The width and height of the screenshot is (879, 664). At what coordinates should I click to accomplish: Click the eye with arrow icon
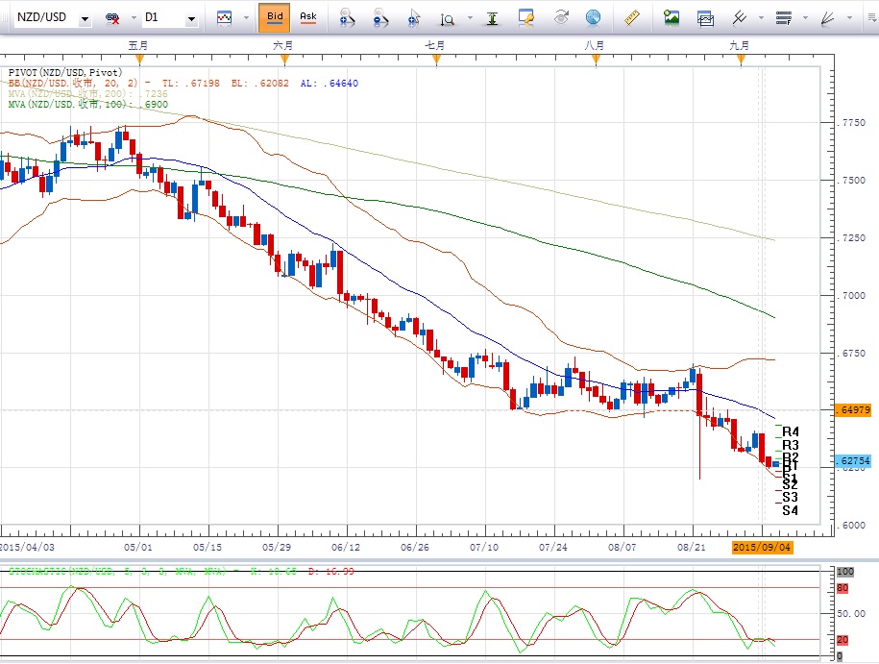click(561, 18)
